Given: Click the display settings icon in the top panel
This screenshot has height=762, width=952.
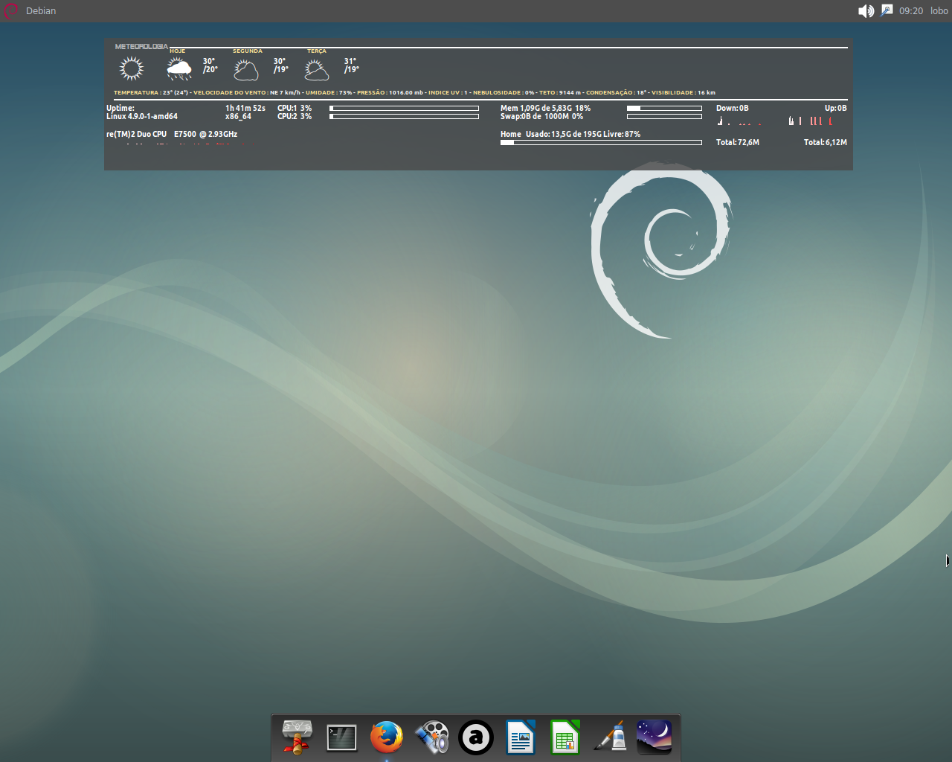Looking at the screenshot, I should [x=885, y=10].
